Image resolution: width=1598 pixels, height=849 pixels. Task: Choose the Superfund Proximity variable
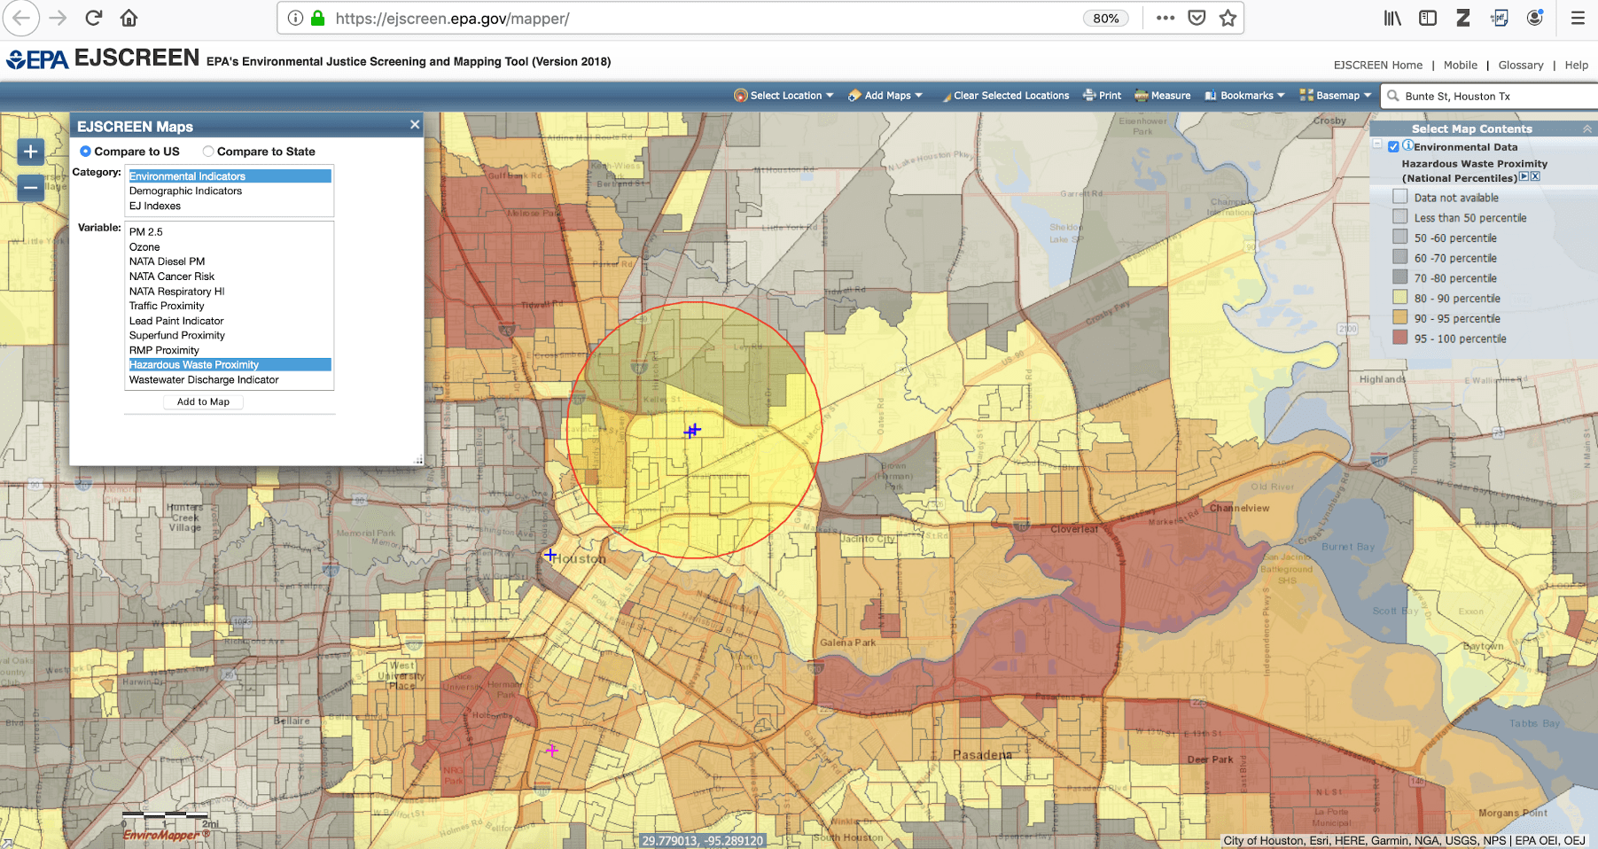(230, 335)
